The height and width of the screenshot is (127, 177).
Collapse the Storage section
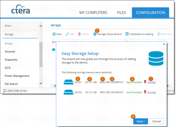tap(35, 34)
